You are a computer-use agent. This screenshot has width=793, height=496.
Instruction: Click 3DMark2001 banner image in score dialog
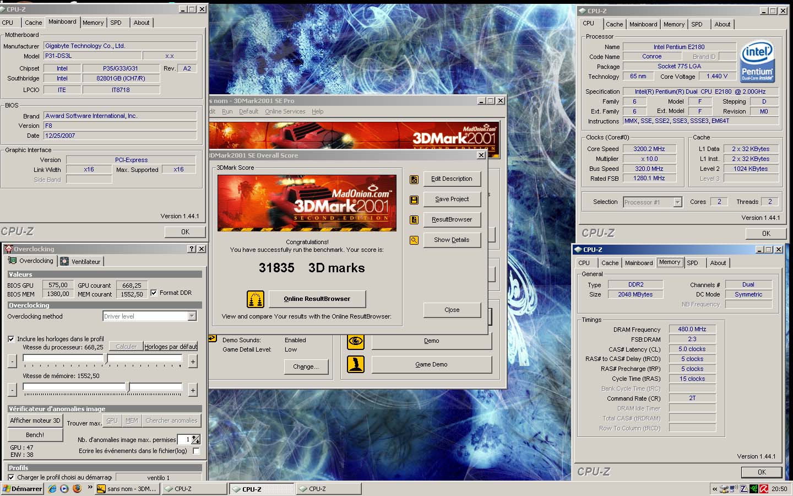point(307,203)
